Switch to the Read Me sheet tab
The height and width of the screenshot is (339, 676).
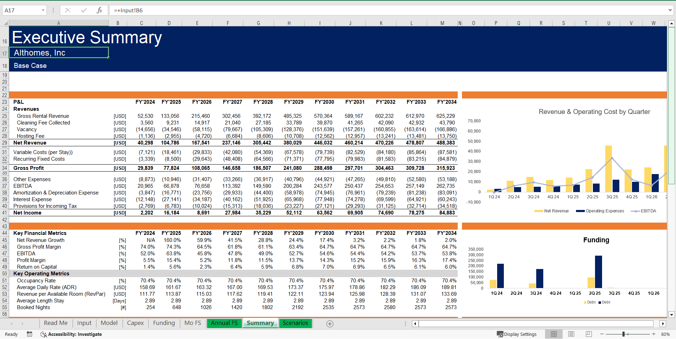click(55, 323)
